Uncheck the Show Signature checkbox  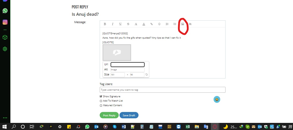click(x=101, y=96)
